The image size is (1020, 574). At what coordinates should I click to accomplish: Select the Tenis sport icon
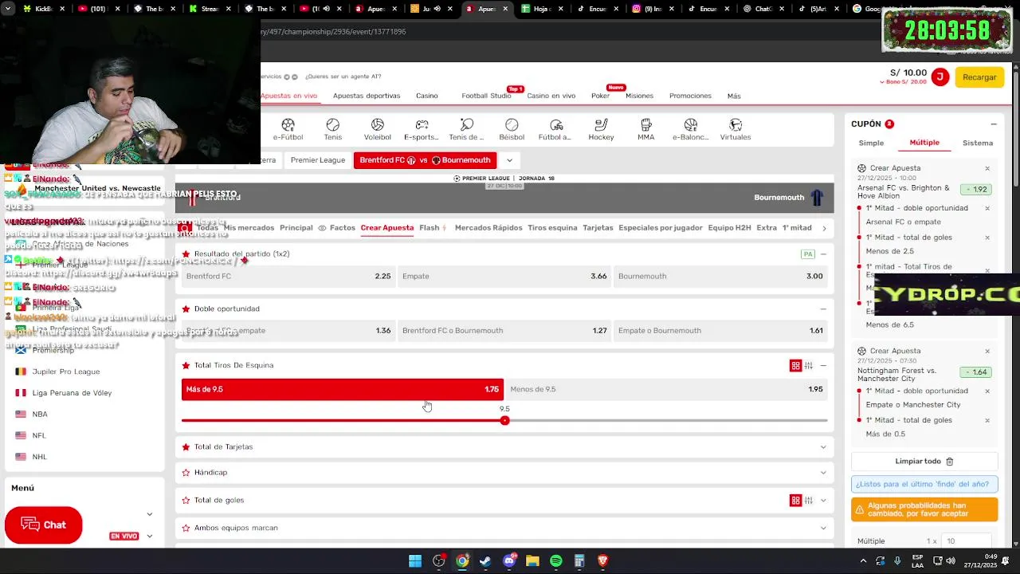(x=333, y=125)
